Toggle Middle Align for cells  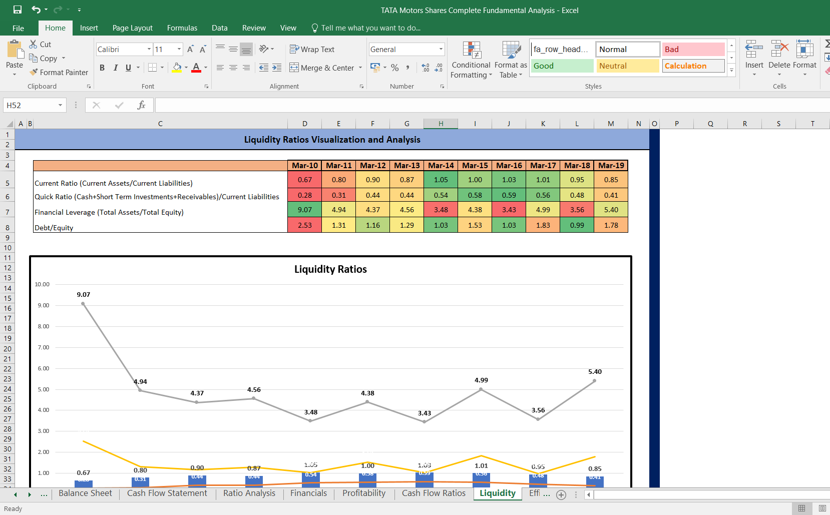pos(233,49)
